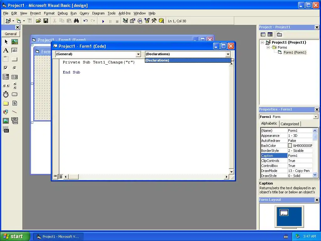This screenshot has width=321, height=241.
Task: Click the Caption value field Form1
Action: [300, 156]
